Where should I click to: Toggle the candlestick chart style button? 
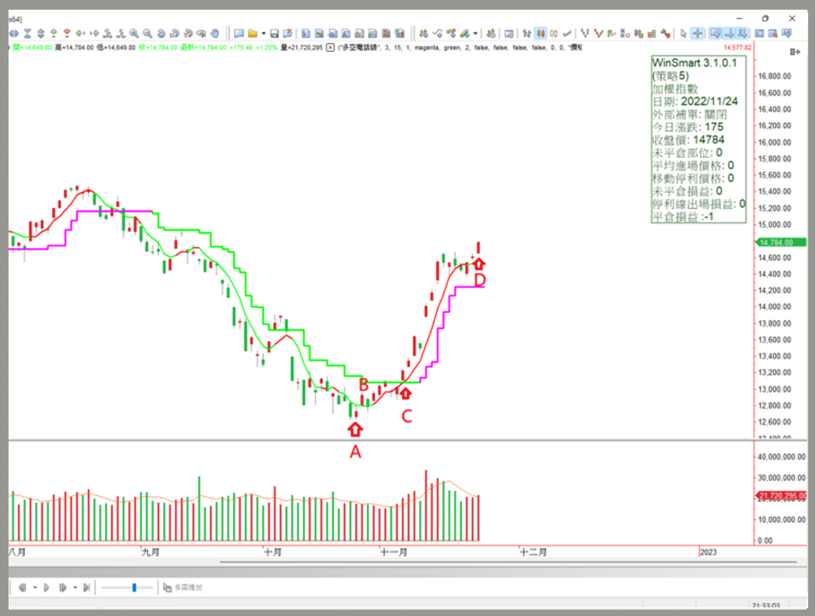(540, 34)
